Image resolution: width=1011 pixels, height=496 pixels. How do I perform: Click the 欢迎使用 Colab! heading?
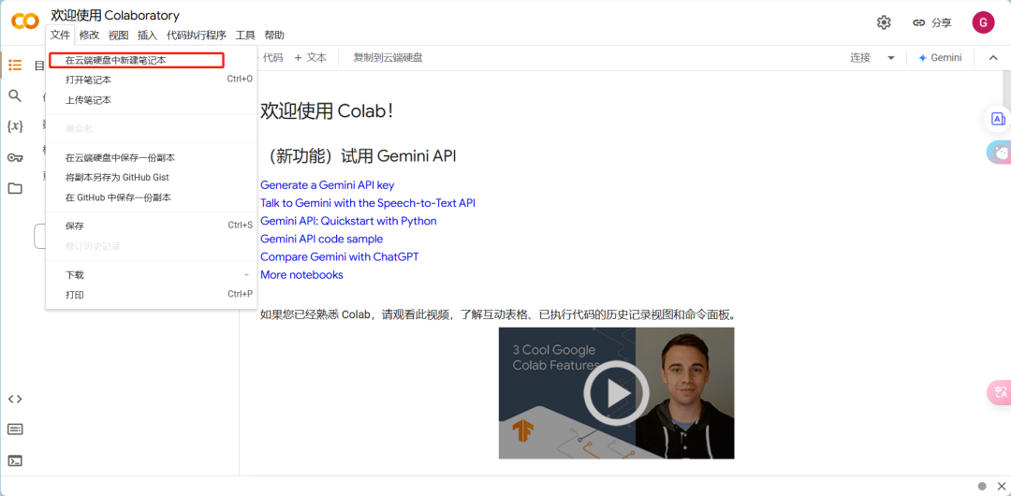coord(327,110)
